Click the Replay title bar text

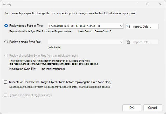7,4
